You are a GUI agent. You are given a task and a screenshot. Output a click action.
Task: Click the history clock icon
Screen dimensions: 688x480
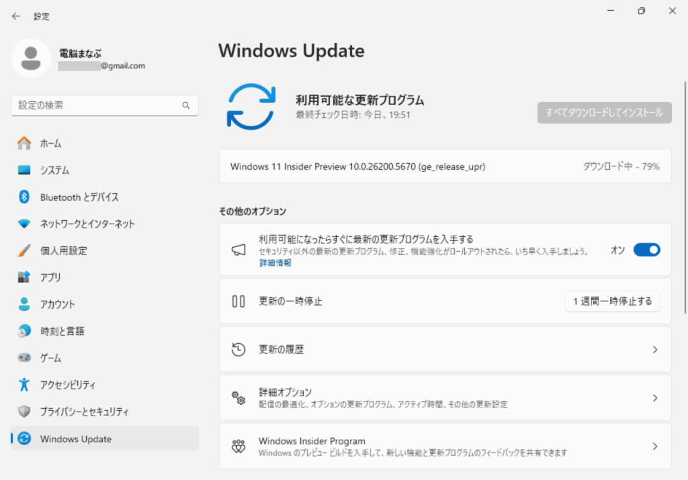[239, 349]
